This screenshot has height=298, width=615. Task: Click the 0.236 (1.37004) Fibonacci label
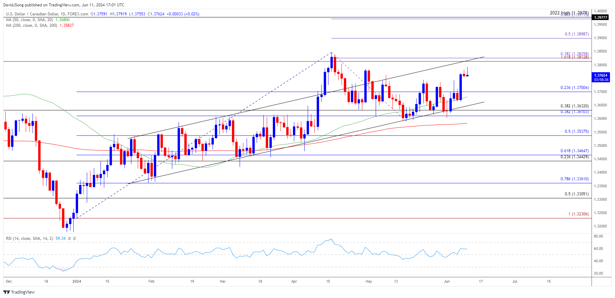click(574, 88)
